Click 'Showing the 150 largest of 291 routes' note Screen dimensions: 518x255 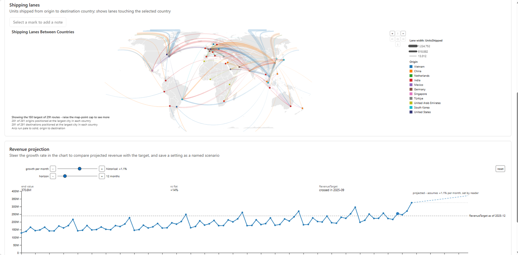[61, 117]
